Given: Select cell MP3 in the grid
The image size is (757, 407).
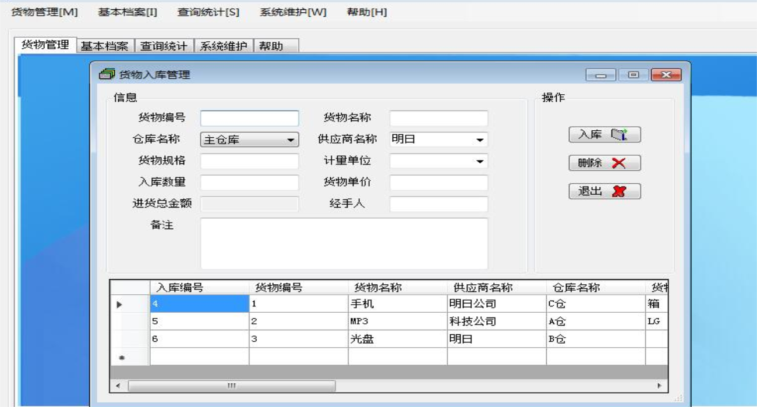Looking at the screenshot, I should point(398,322).
